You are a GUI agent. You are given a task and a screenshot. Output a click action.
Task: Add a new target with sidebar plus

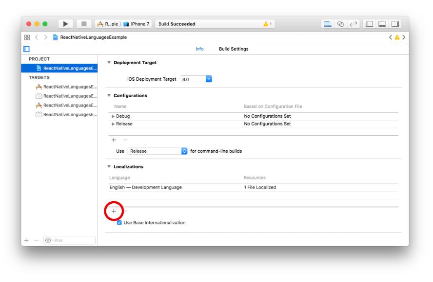26,240
